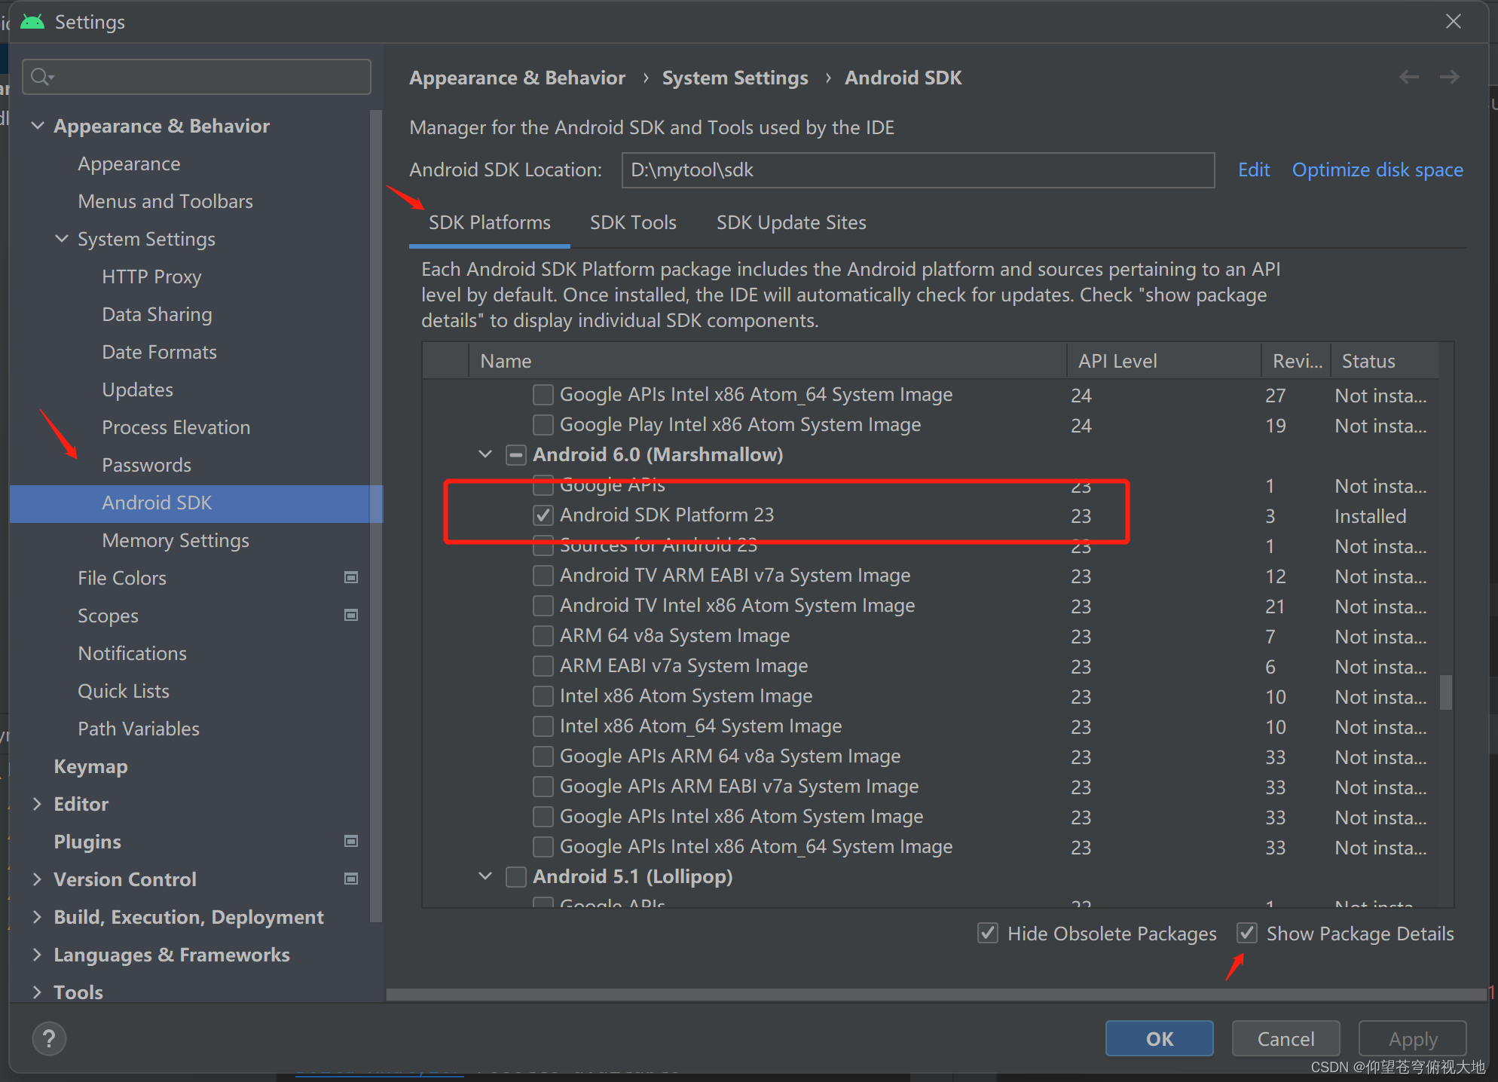Click the project-level icon beside Plugins

(x=351, y=841)
